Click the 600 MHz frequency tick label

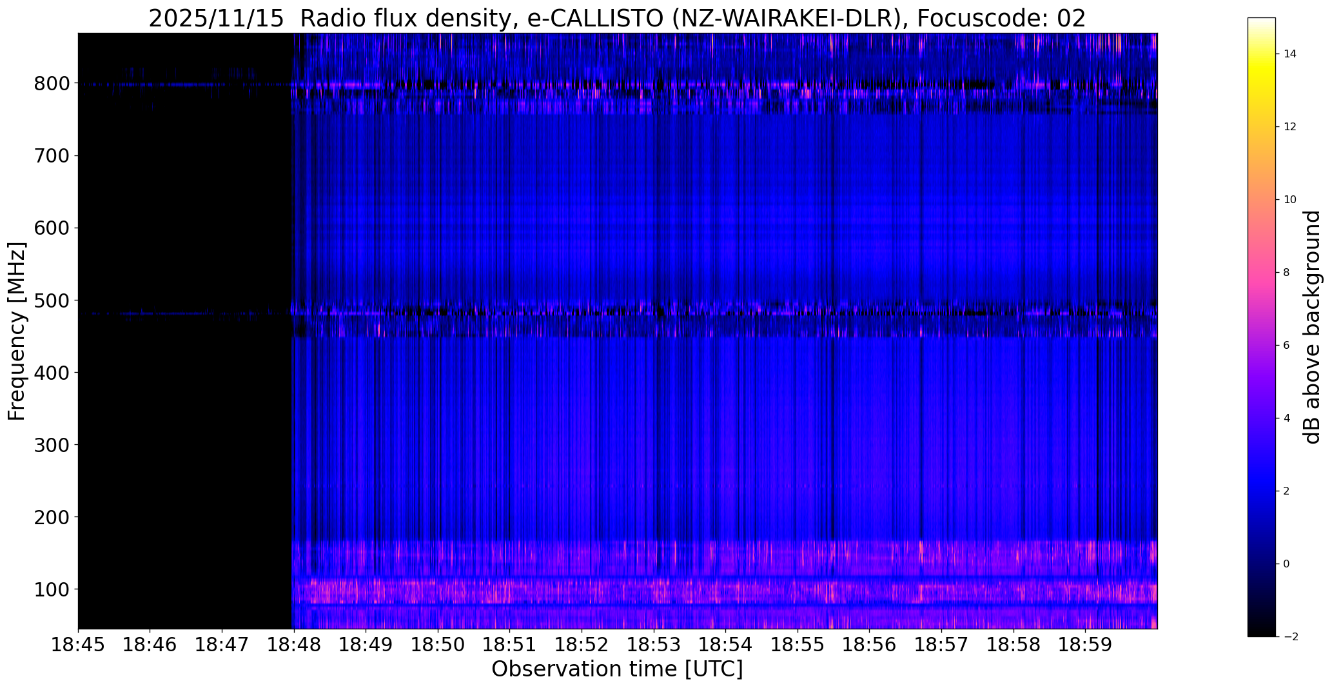51,228
